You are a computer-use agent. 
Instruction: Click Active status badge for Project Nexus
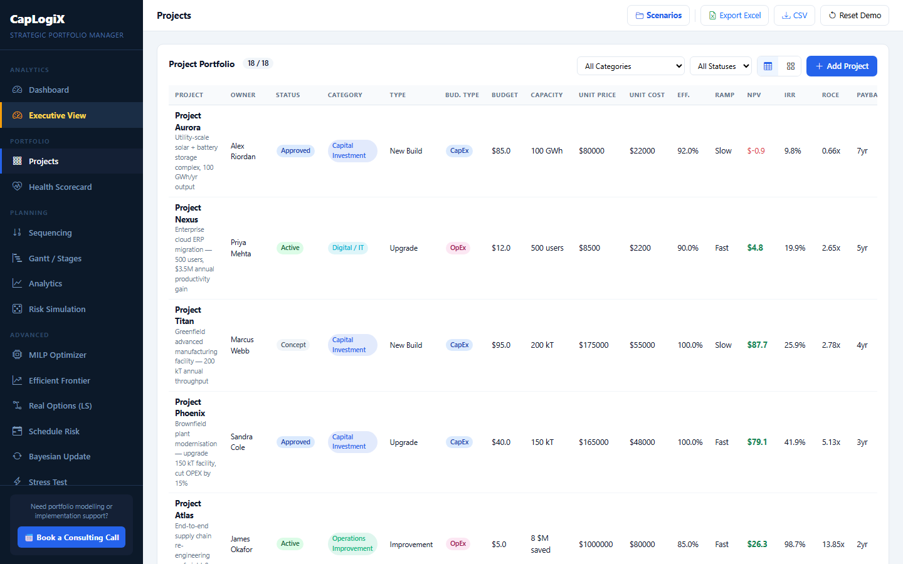pyautogui.click(x=290, y=248)
